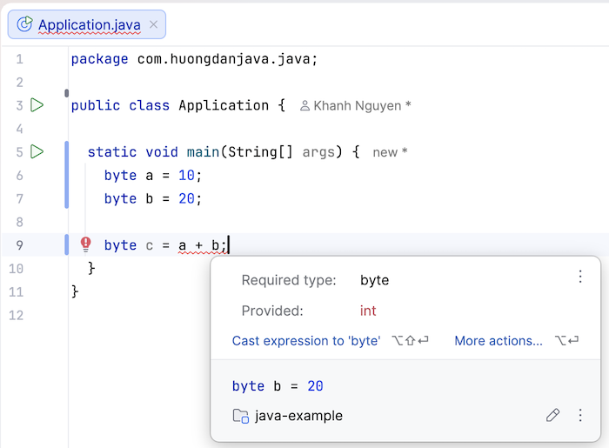Click the 'Provided:' label in popup
The height and width of the screenshot is (448, 609).
pos(271,311)
